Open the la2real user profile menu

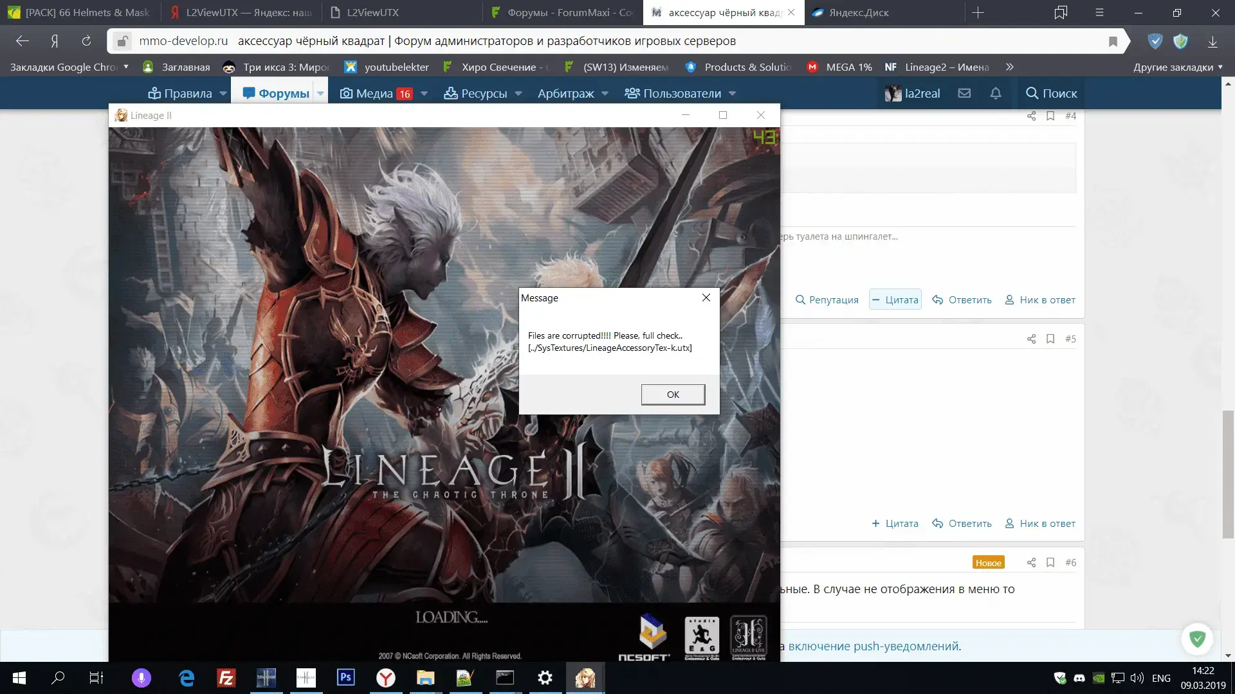click(x=913, y=93)
